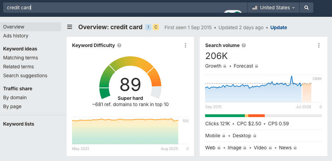Click the locked Growth option
The width and height of the screenshot is (332, 161).
pos(216,66)
